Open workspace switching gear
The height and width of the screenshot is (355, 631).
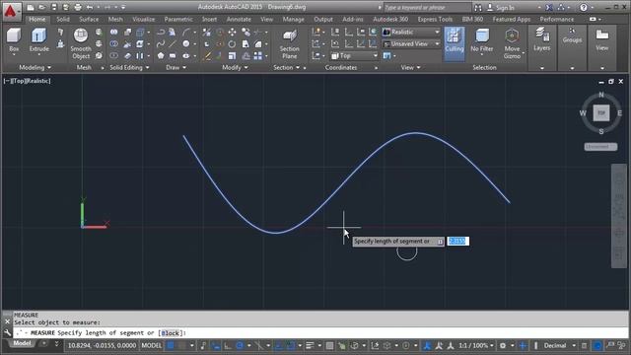(x=503, y=345)
